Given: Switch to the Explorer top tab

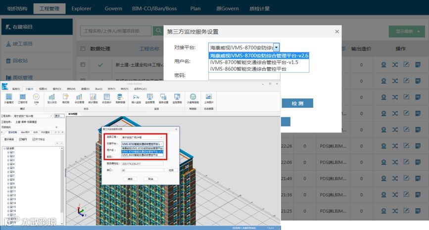Looking at the screenshot, I should point(81,8).
